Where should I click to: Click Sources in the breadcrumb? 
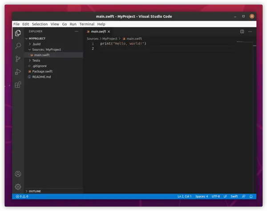(93, 39)
